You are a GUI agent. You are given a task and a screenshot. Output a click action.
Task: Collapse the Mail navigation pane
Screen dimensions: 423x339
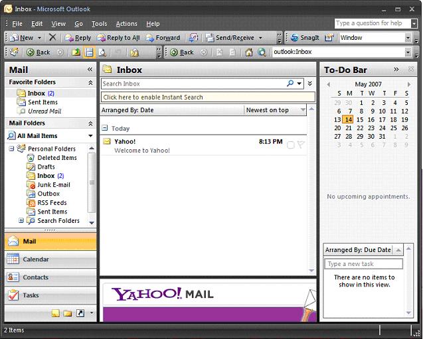(x=90, y=70)
